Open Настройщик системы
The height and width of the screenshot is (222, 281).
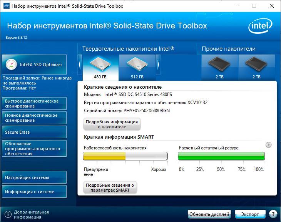(x=34, y=177)
